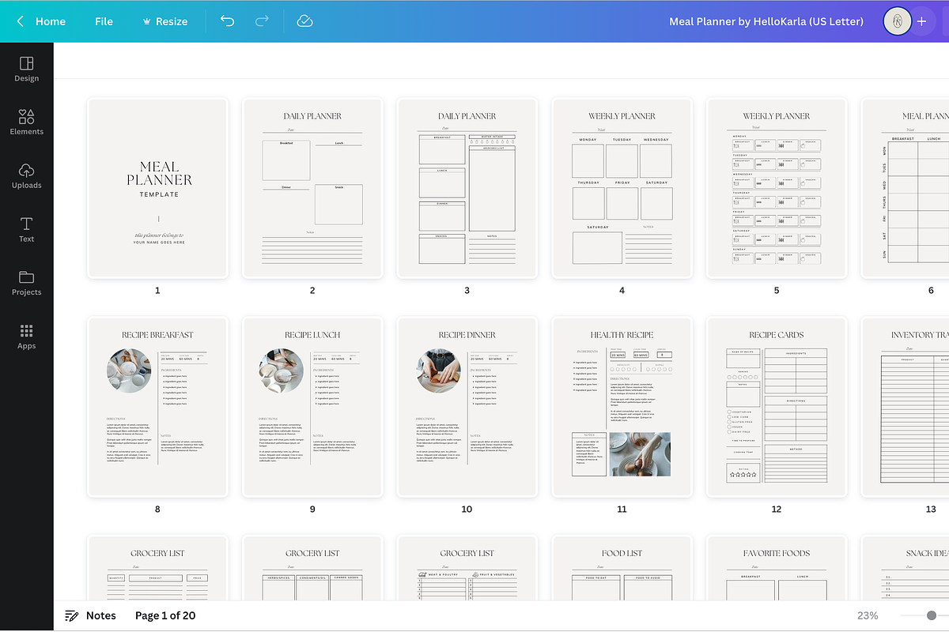Image resolution: width=949 pixels, height=632 pixels.
Task: Check cloud save status icon
Action: point(305,21)
